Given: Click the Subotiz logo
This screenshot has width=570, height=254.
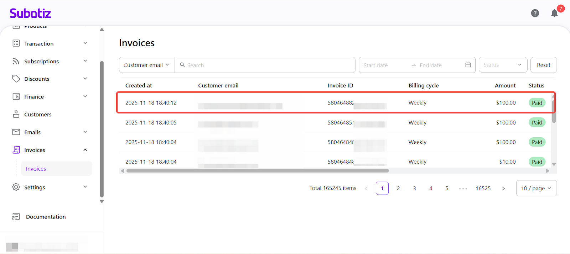Looking at the screenshot, I should (30, 13).
